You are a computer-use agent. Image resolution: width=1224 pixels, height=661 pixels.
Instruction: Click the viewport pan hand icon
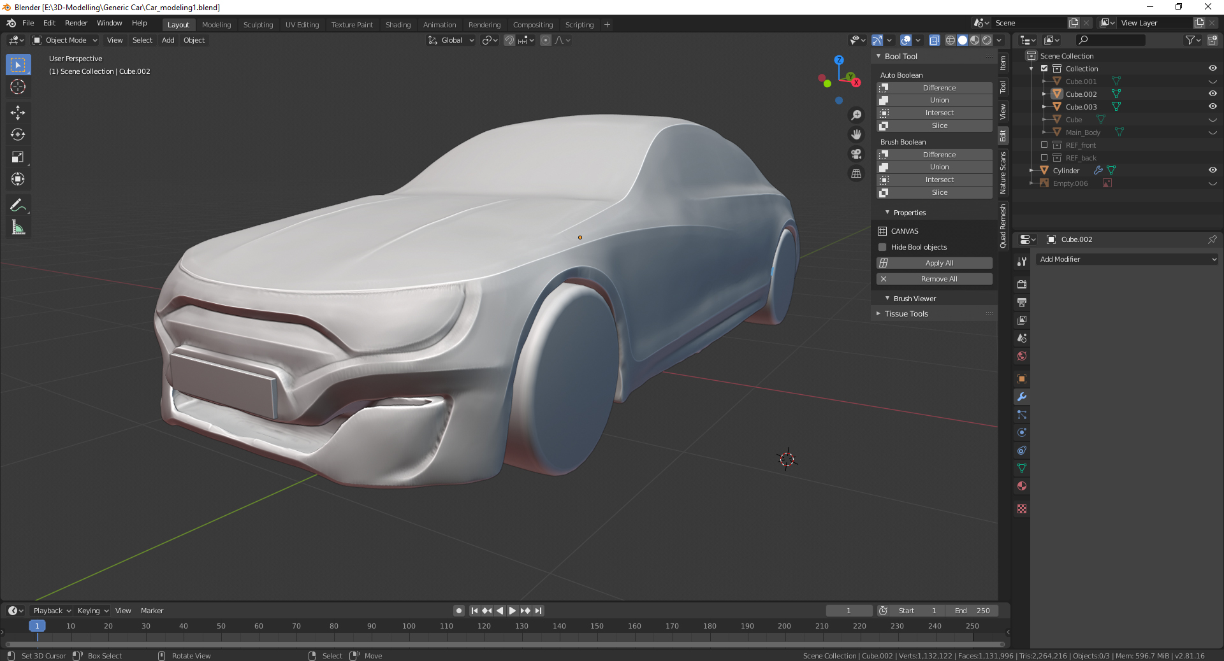coord(856,134)
